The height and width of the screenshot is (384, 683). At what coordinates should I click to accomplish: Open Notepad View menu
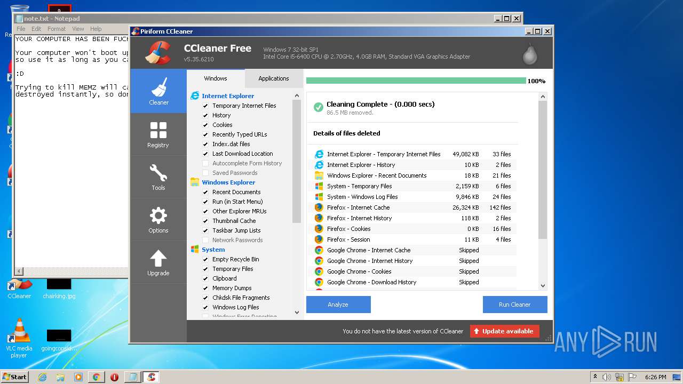pos(78,29)
